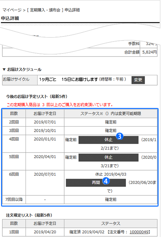Select 5回目 row label

(x=14, y=157)
